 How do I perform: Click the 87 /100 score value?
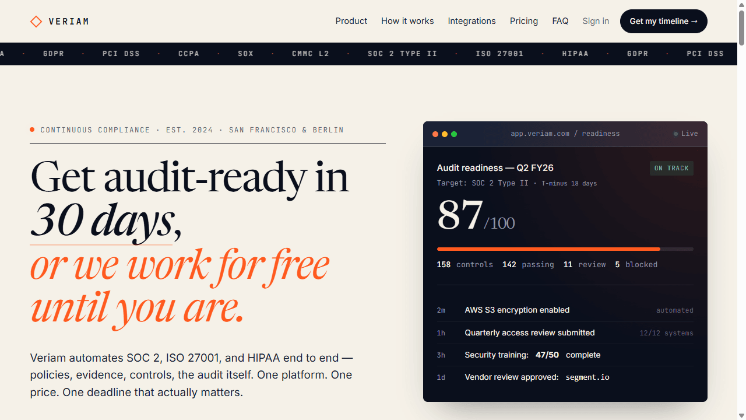(x=476, y=216)
